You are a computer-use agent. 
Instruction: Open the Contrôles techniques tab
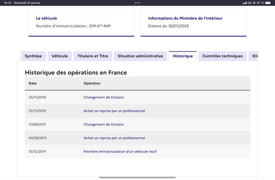click(x=222, y=56)
